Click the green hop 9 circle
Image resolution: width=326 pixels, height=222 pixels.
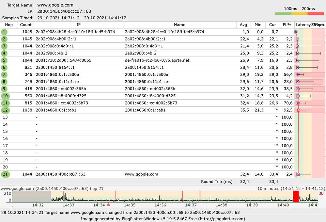coord(4,89)
